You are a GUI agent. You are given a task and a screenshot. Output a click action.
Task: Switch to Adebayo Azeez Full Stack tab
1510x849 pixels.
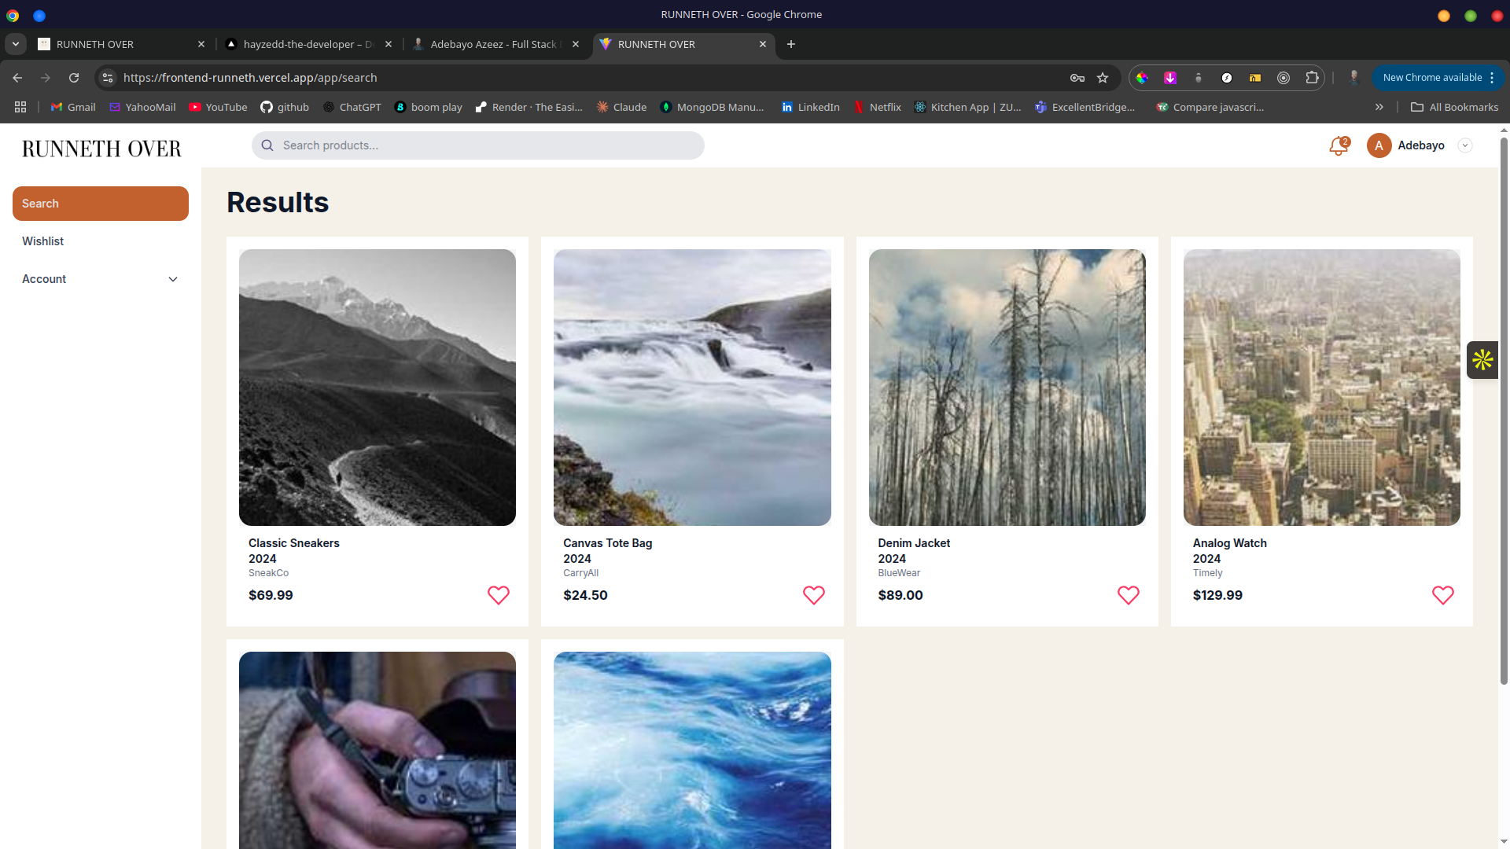(495, 44)
